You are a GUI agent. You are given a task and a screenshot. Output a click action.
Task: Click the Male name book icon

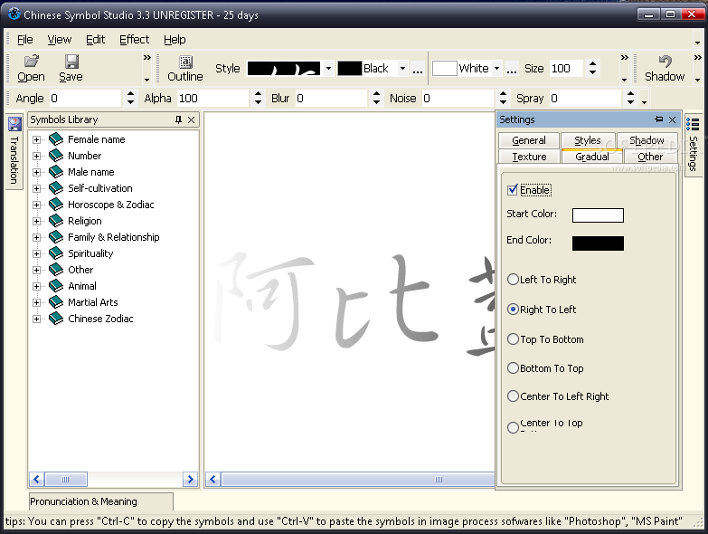click(56, 172)
